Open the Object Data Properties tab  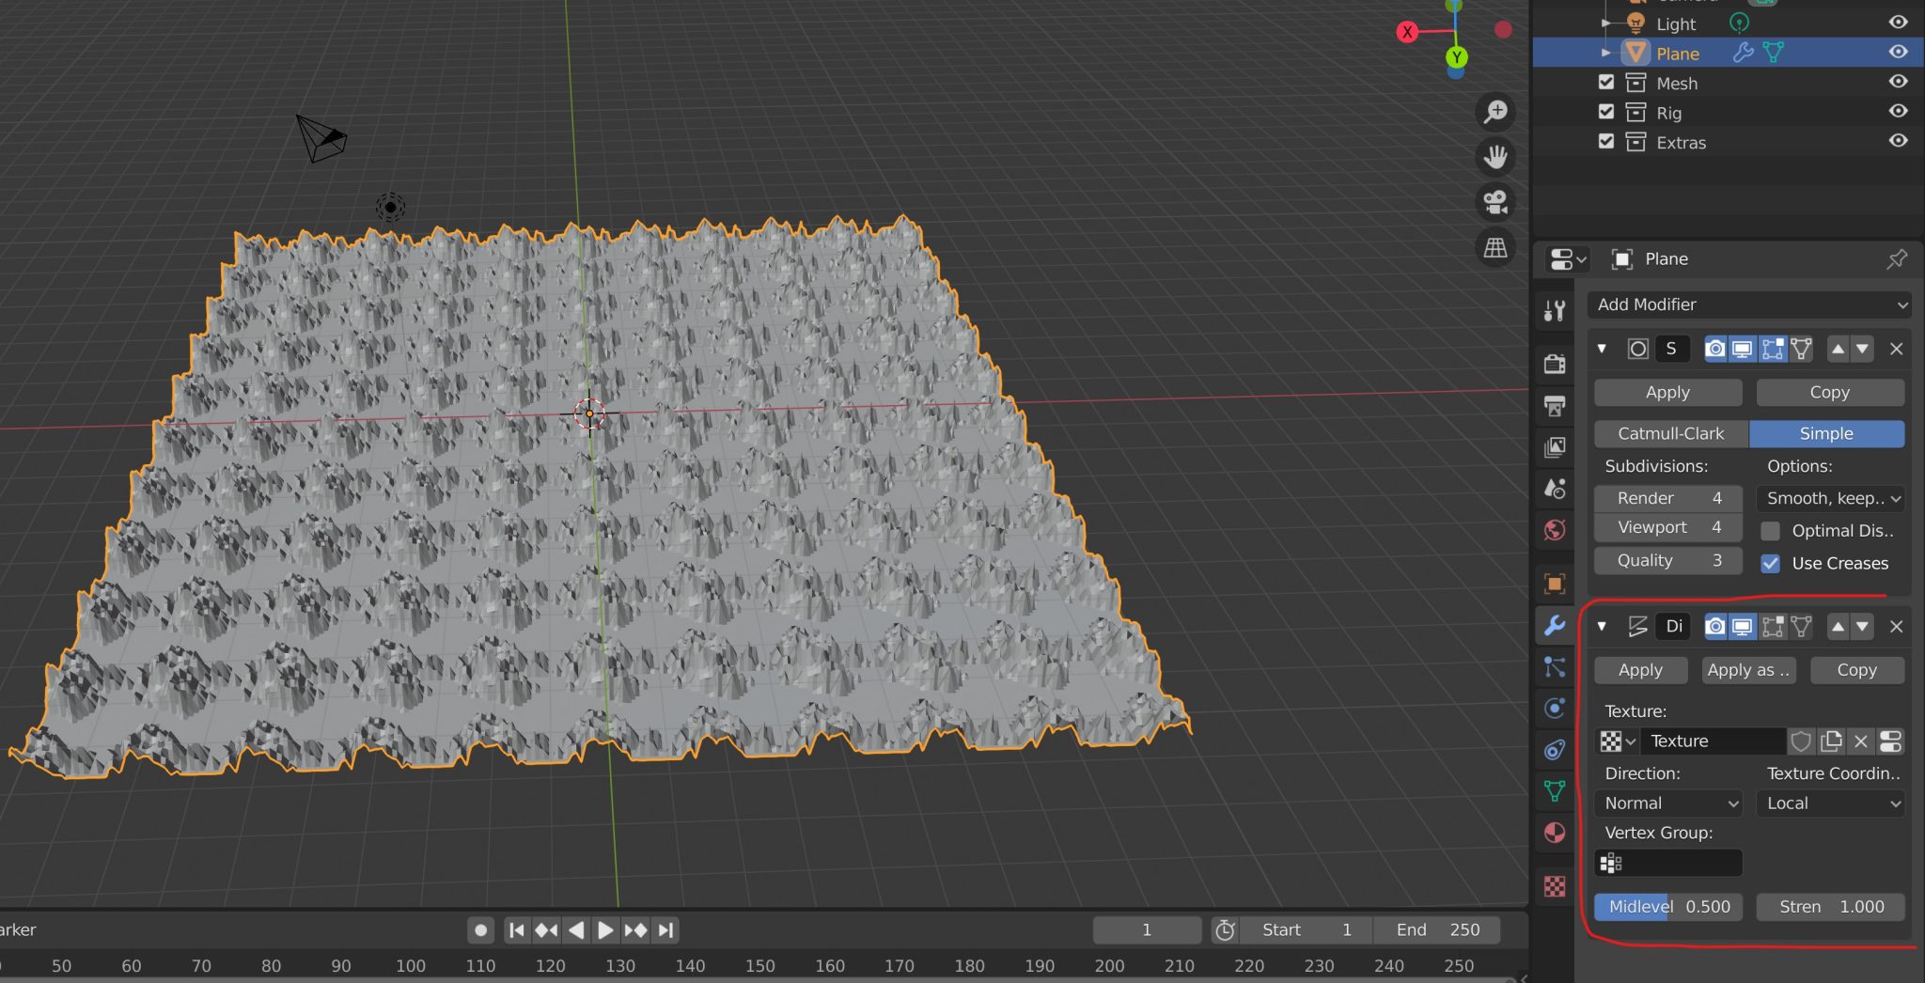point(1554,790)
